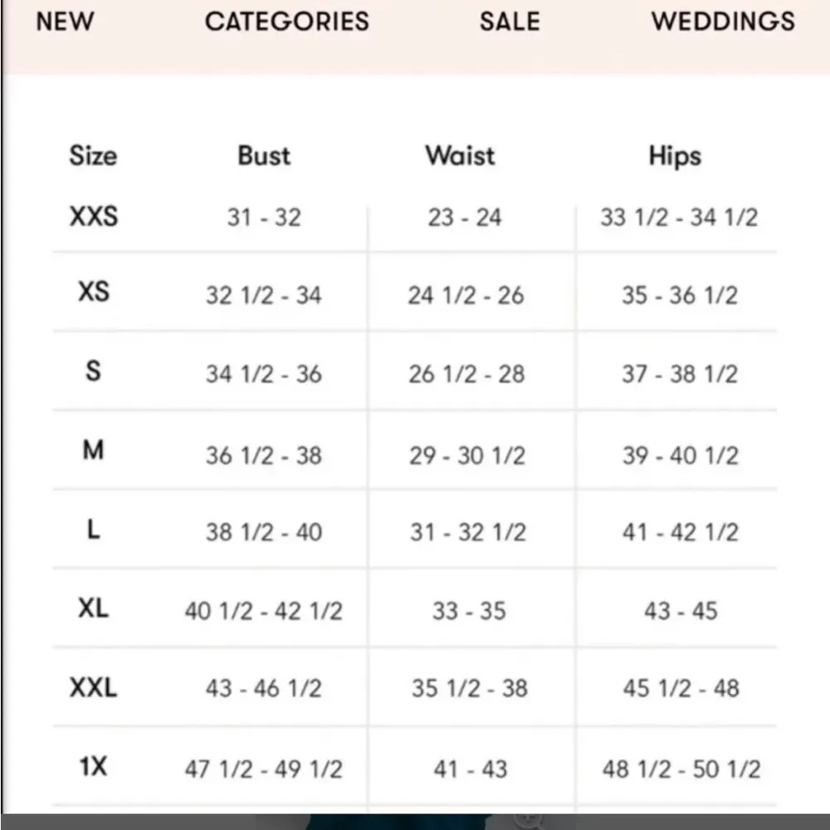Screen dimensions: 830x830
Task: Select the XXS size row label
Action: [x=93, y=217]
